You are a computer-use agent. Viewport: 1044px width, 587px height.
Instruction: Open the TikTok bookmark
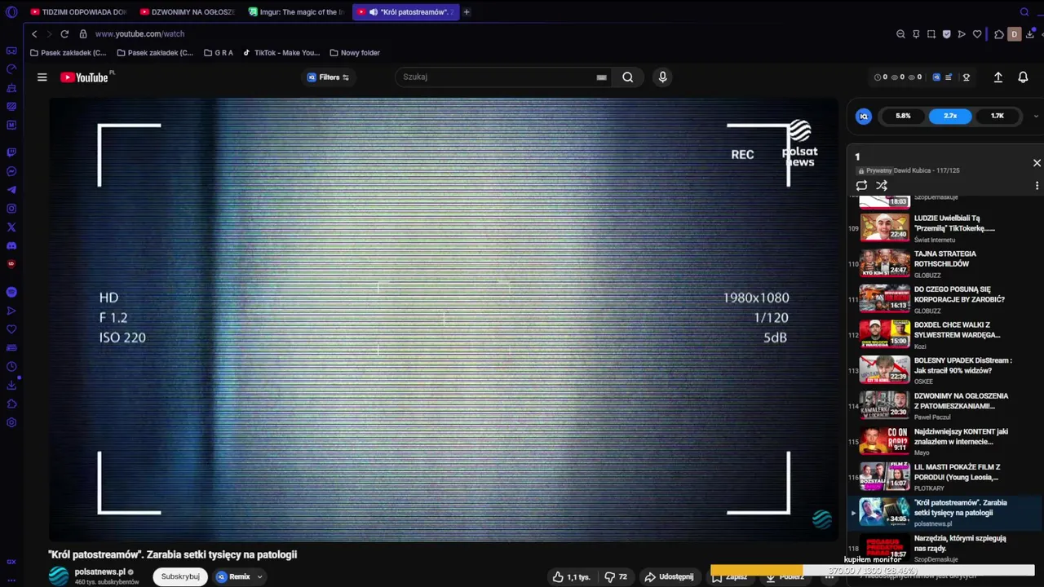[x=281, y=53]
